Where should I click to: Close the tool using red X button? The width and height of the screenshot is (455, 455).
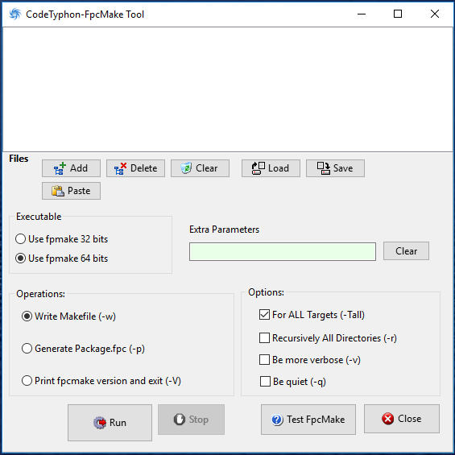pyautogui.click(x=402, y=419)
